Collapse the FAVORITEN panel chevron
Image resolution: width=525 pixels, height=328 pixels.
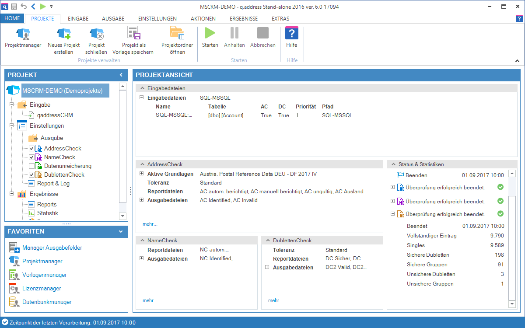[121, 232]
